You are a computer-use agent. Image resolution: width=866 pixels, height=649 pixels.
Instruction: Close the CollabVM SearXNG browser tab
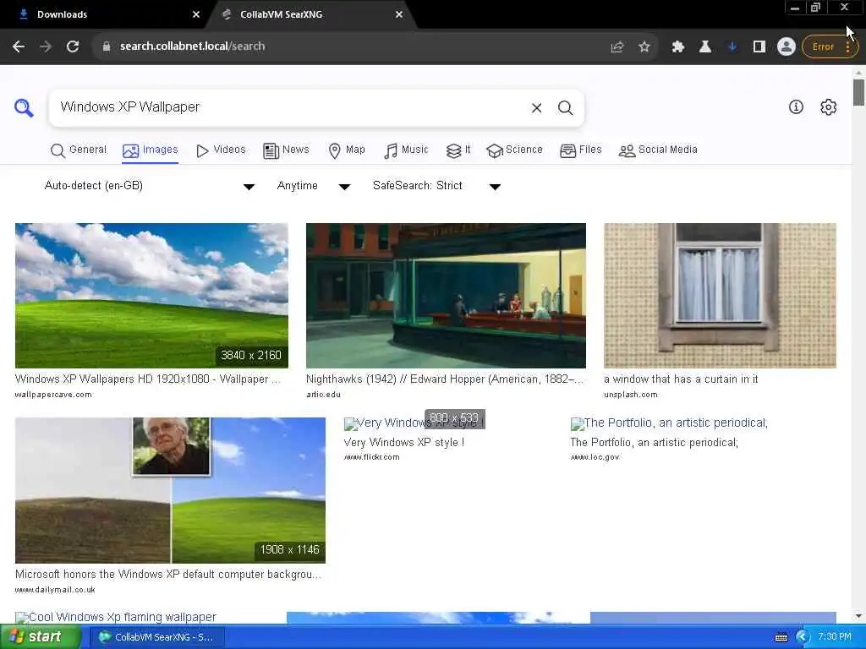(x=399, y=14)
